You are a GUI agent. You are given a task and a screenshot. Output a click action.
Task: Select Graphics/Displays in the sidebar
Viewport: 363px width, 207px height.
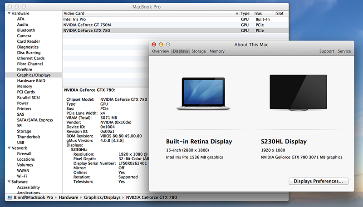pos(34,75)
